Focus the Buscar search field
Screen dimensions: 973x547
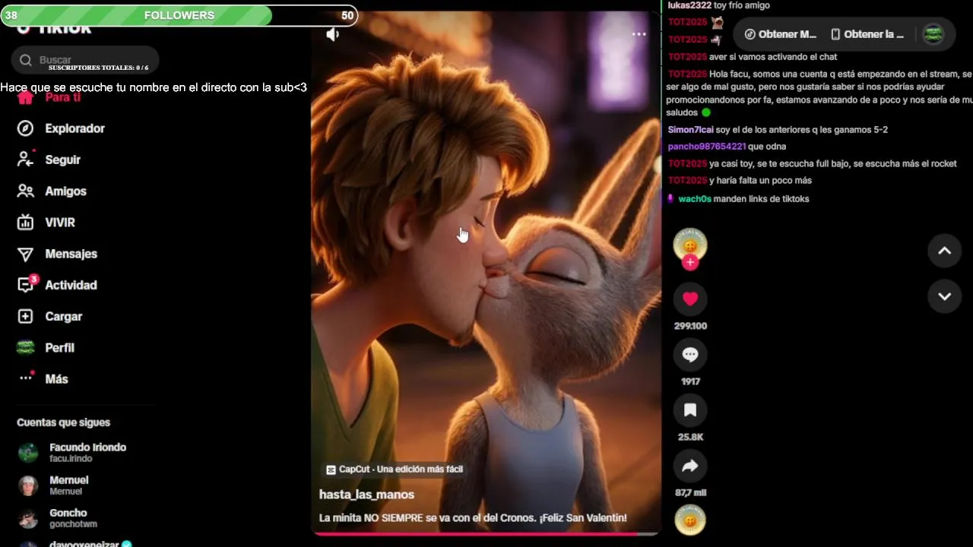(85, 60)
